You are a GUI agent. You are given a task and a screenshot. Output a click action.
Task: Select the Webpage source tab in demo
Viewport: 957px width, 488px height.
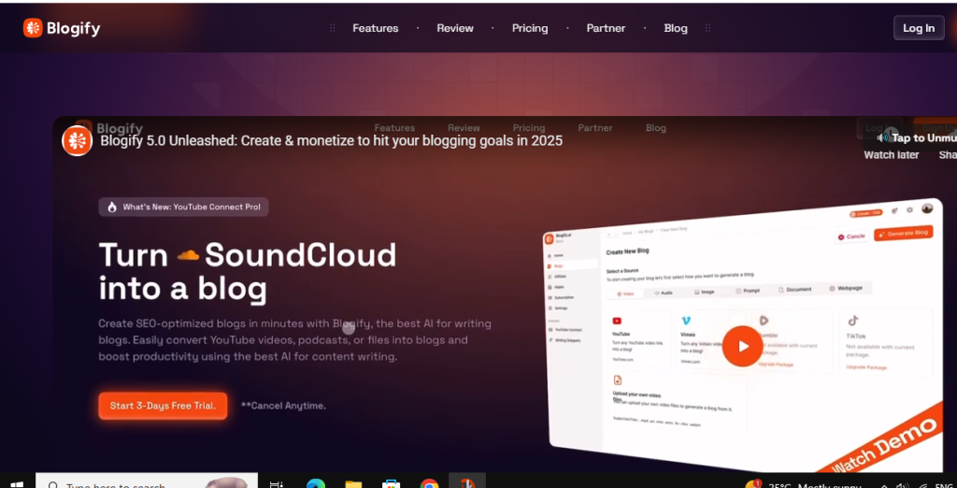click(x=846, y=288)
